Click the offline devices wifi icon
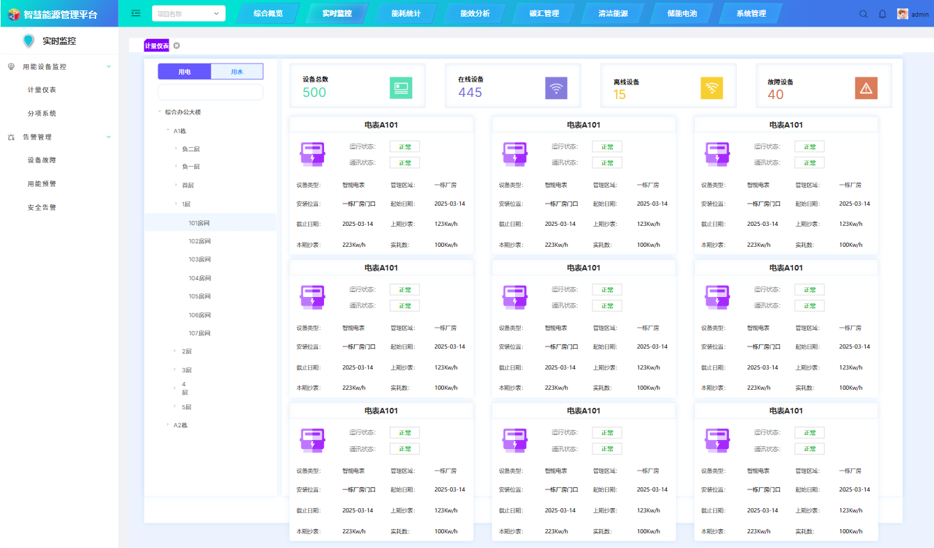Image resolution: width=934 pixels, height=548 pixels. (711, 88)
